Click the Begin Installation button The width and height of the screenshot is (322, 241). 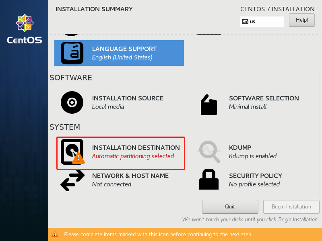291,207
